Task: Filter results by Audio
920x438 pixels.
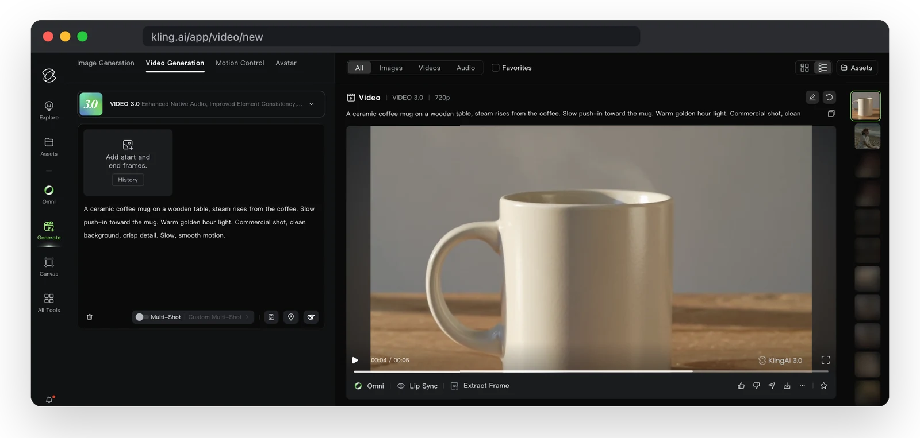Action: [466, 68]
